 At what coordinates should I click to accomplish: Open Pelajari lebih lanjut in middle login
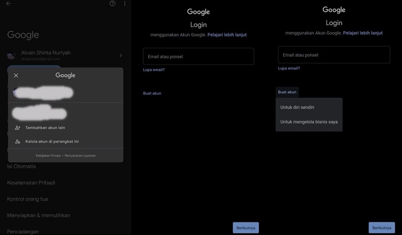(227, 34)
